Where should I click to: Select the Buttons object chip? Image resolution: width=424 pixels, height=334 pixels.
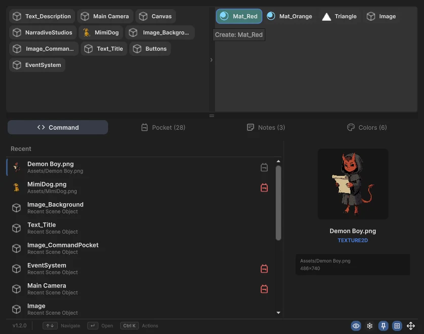point(150,49)
